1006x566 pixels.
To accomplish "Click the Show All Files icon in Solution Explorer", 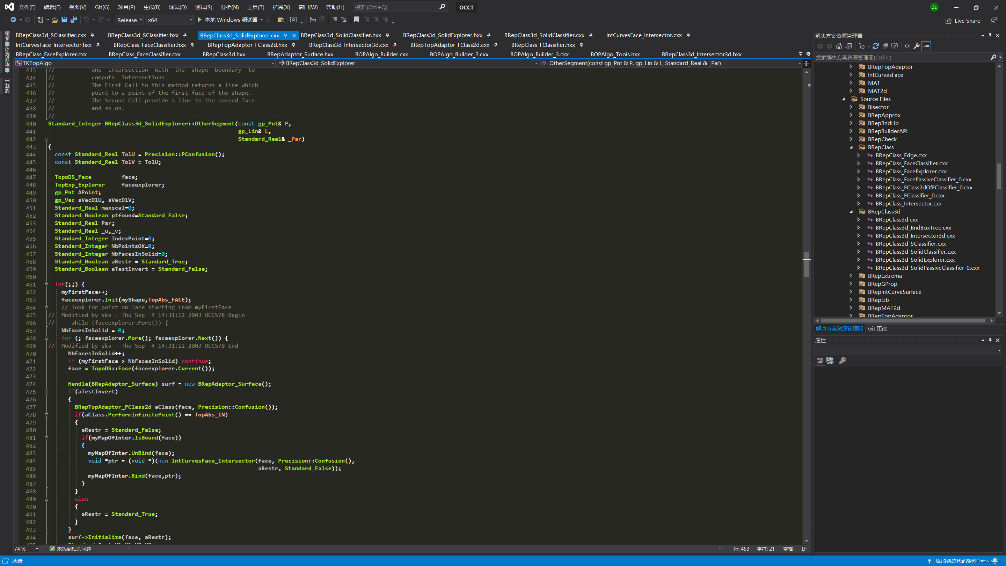I will (x=894, y=46).
